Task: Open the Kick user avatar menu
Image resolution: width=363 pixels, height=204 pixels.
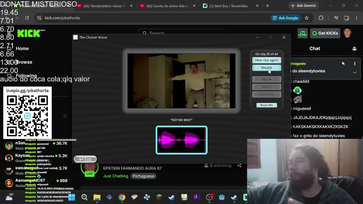Action: tap(347, 33)
